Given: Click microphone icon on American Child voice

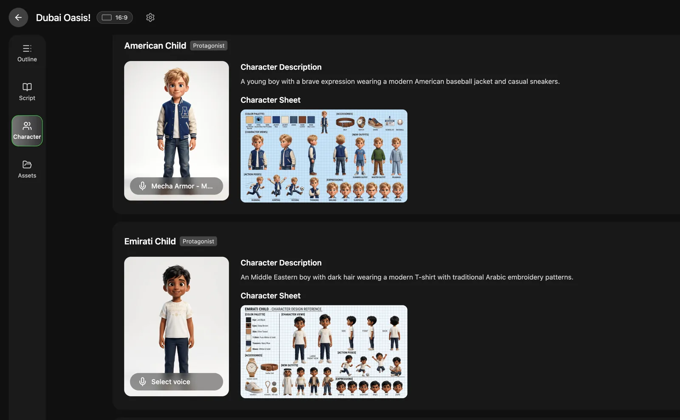Looking at the screenshot, I should click(143, 186).
